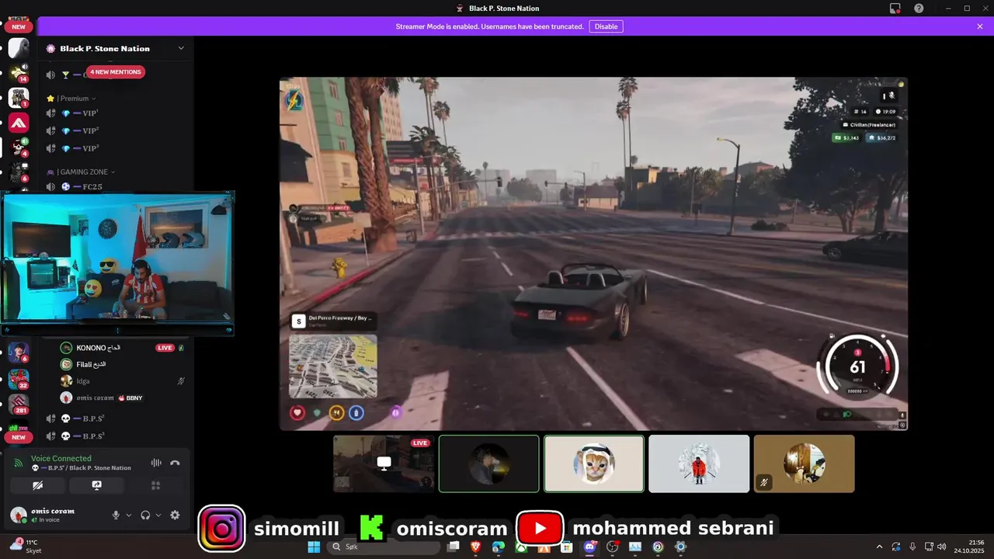Join the VIP² voice channel

click(x=116, y=131)
